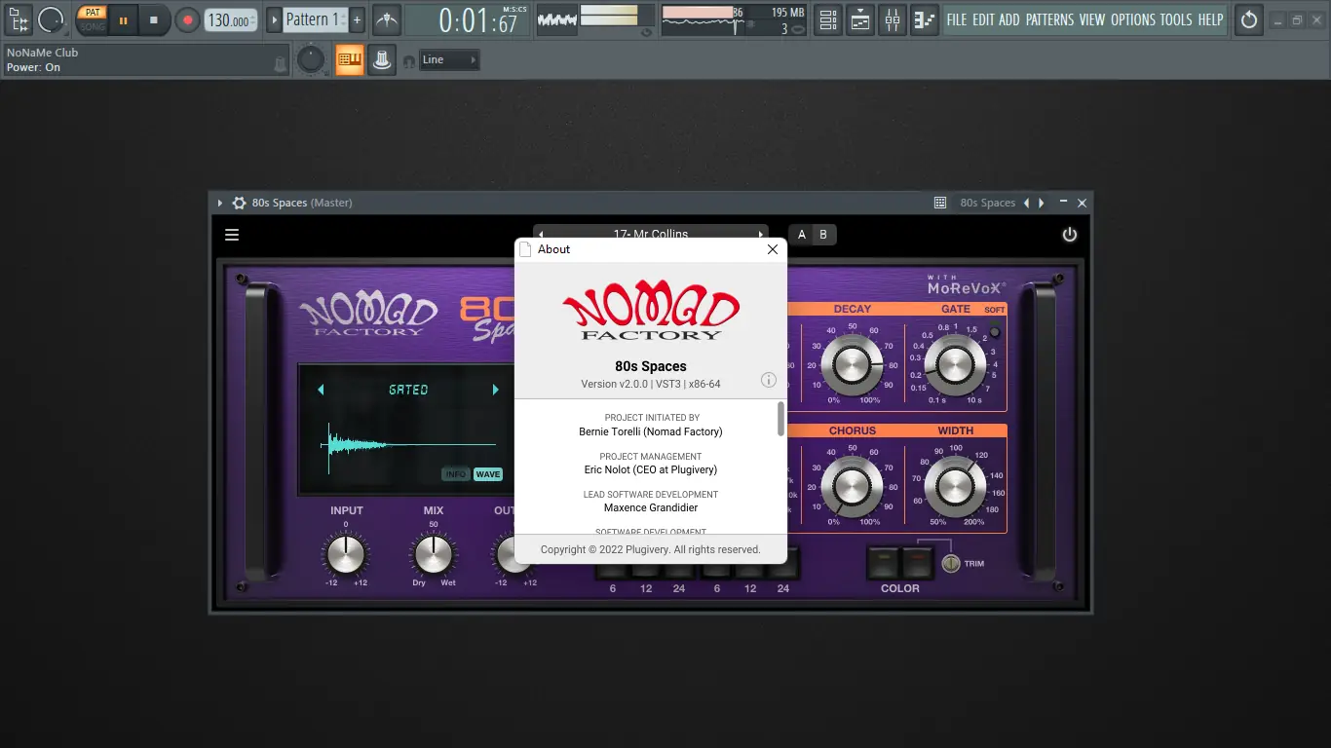
Task: Switch to PAT pattern mode
Action: (x=93, y=13)
